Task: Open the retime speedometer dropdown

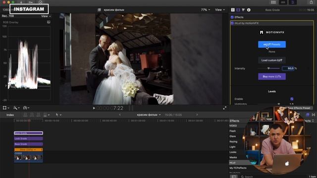Action: (26, 108)
